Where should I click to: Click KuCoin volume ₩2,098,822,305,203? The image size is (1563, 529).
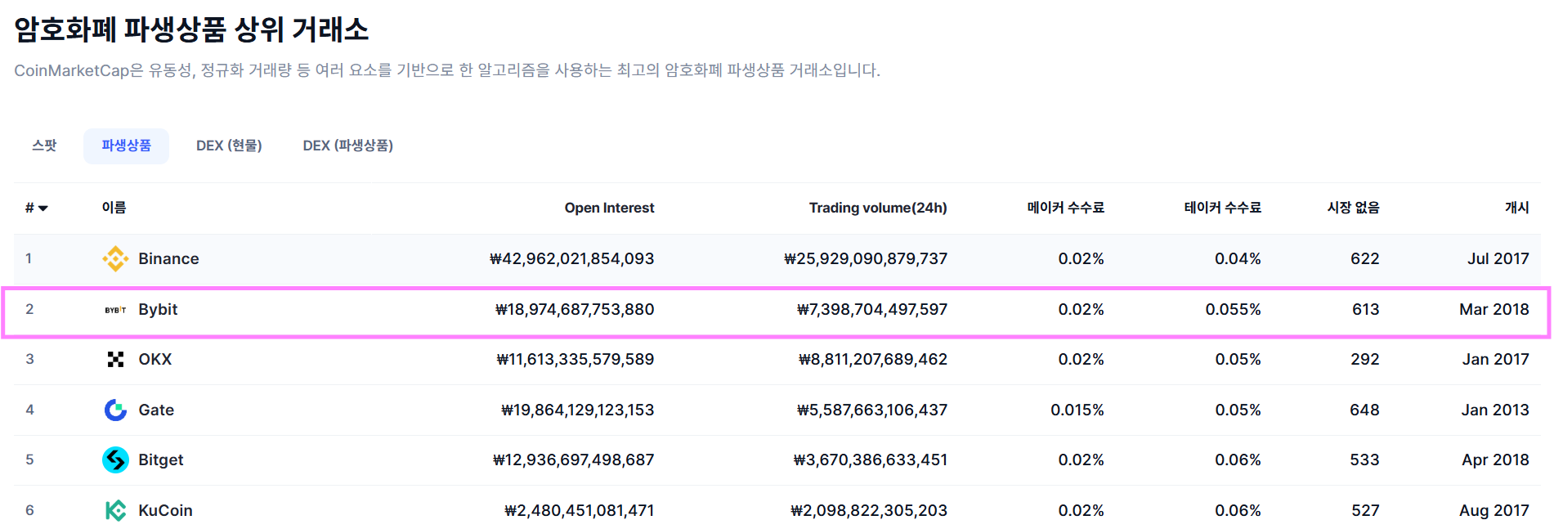[869, 511]
